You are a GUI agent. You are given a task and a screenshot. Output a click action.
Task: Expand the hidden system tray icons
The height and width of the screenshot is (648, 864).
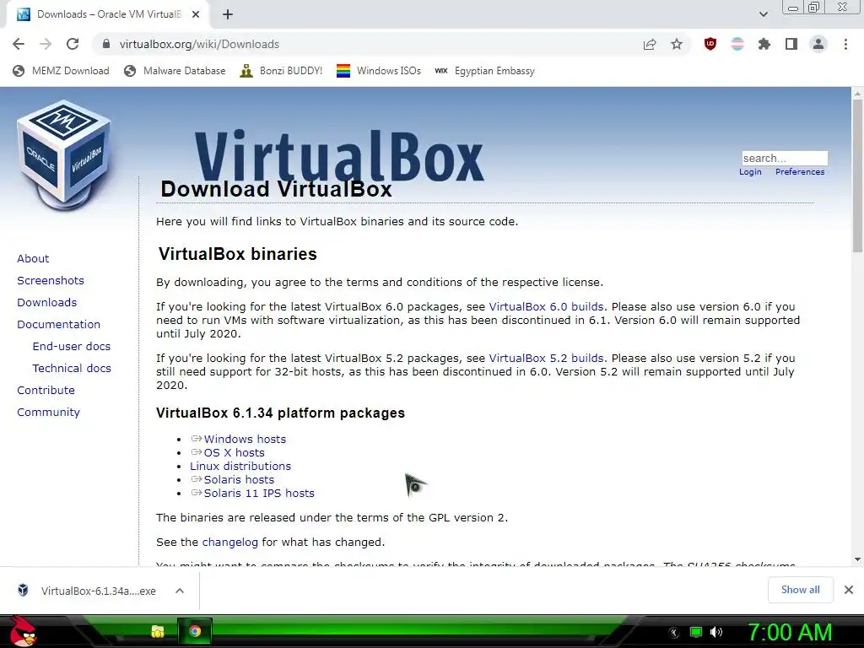coord(673,633)
